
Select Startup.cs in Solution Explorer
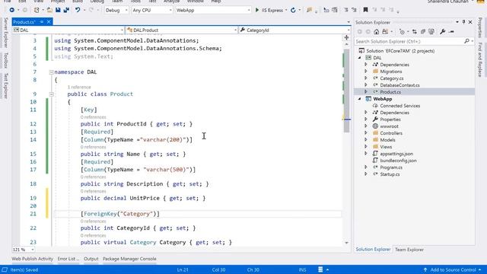[390, 174]
